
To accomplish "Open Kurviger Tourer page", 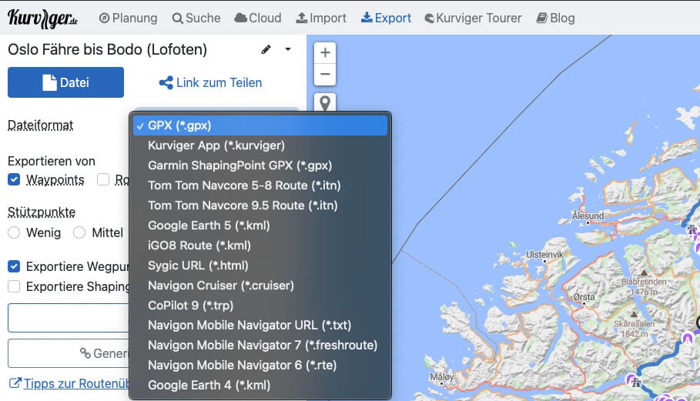I will pos(473,18).
